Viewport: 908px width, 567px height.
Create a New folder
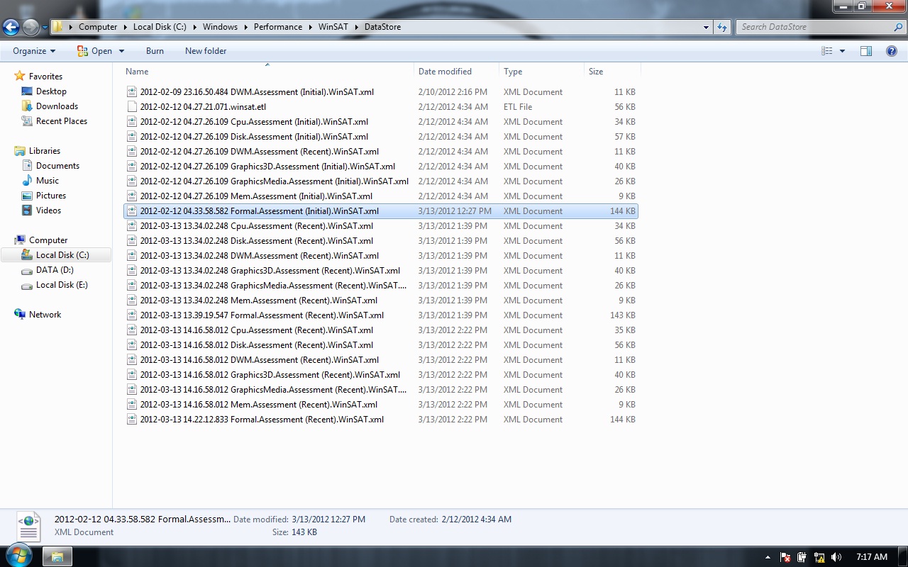(206, 50)
